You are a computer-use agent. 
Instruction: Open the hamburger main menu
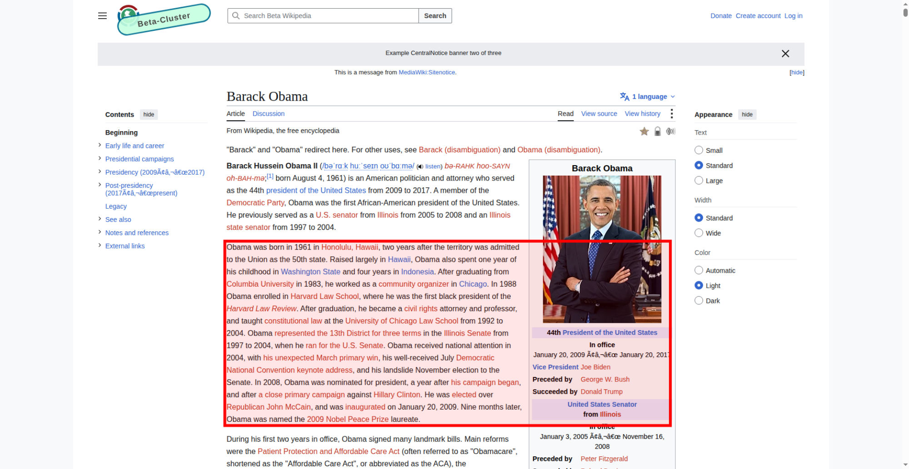tap(102, 16)
